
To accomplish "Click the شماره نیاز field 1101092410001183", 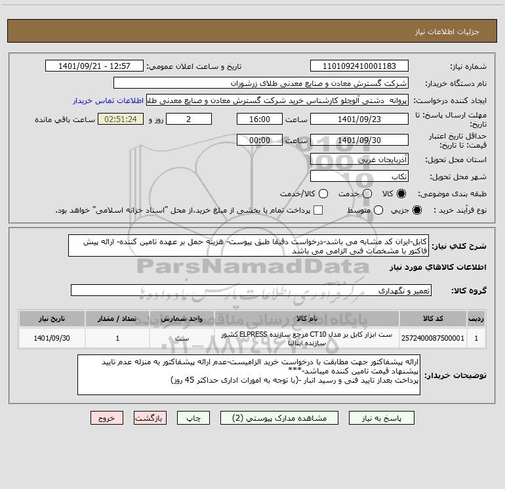I will [359, 66].
